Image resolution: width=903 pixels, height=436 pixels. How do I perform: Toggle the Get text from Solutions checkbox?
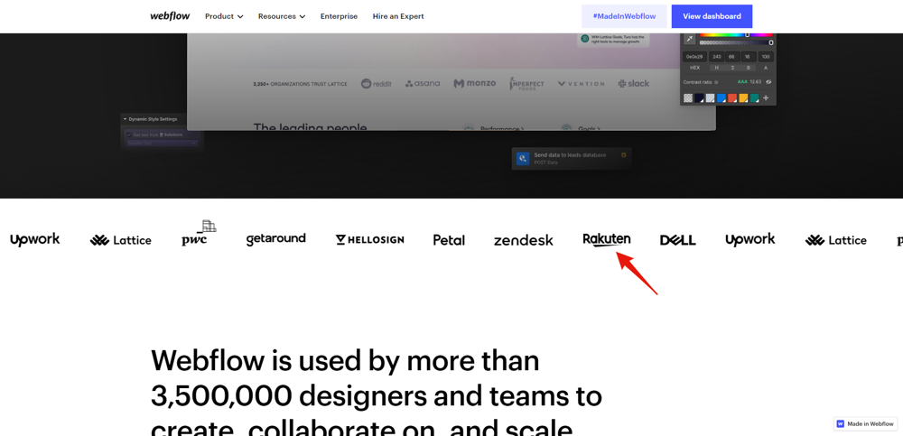pyautogui.click(x=129, y=135)
